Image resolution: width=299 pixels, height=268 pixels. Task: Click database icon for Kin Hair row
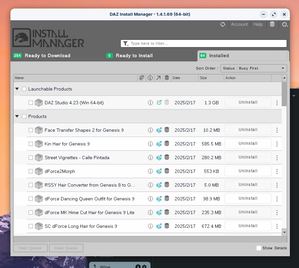[167, 143]
